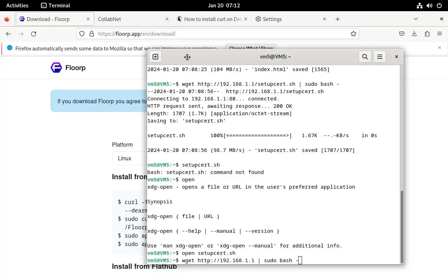
Task: Bookmark this page with the star icon
Action: (x=353, y=34)
